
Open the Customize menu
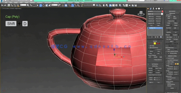[70, 3]
